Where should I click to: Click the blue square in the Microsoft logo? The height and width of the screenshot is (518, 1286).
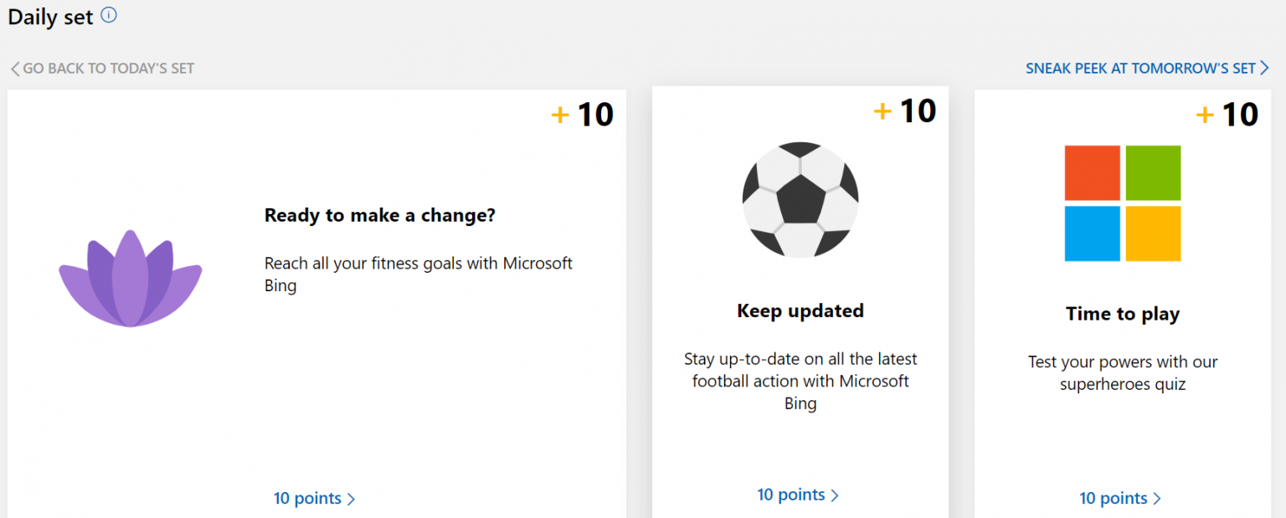1092,233
